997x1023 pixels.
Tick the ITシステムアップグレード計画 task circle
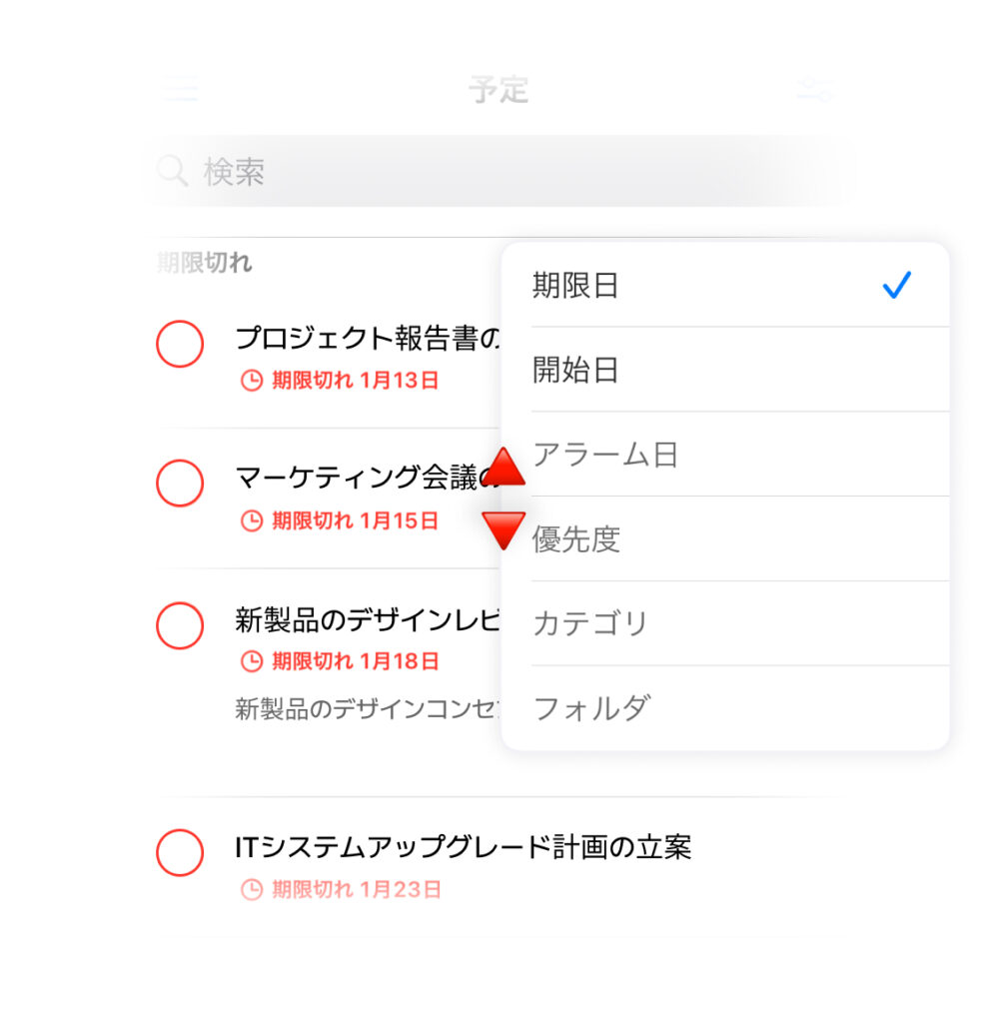[180, 853]
